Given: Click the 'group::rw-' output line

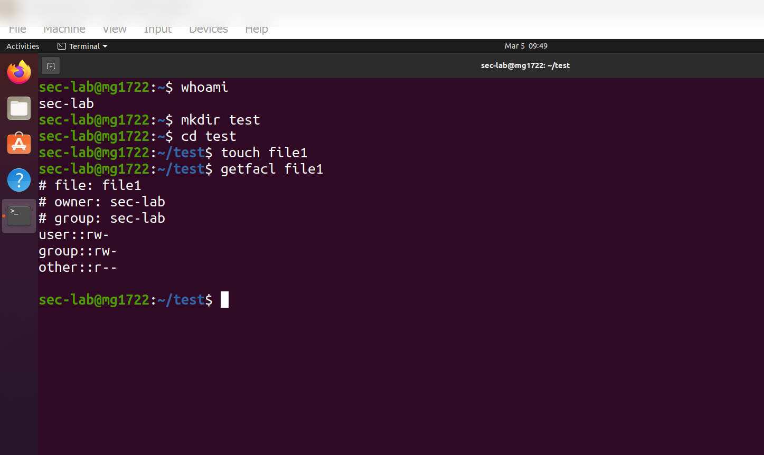Looking at the screenshot, I should pos(78,251).
